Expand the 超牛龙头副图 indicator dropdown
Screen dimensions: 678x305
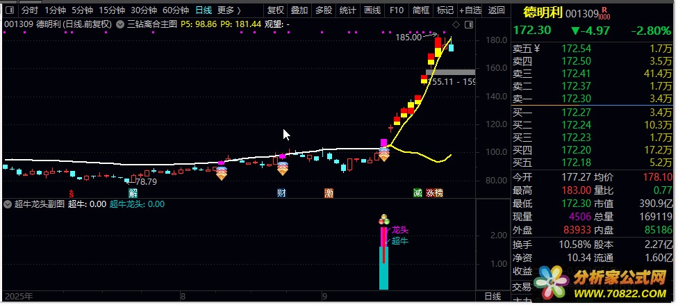[8, 204]
